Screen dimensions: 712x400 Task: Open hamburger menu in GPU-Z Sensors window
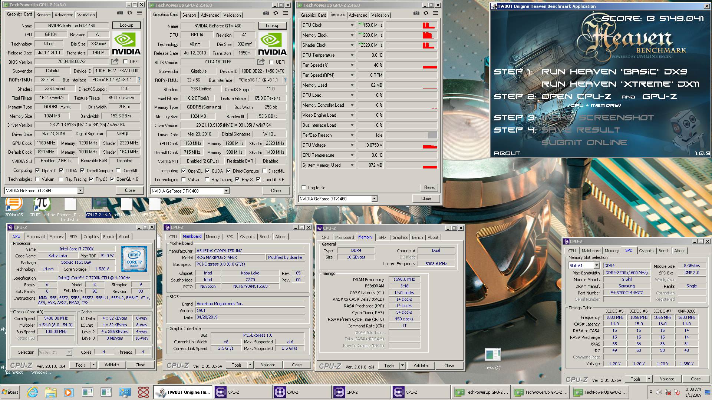coord(435,13)
